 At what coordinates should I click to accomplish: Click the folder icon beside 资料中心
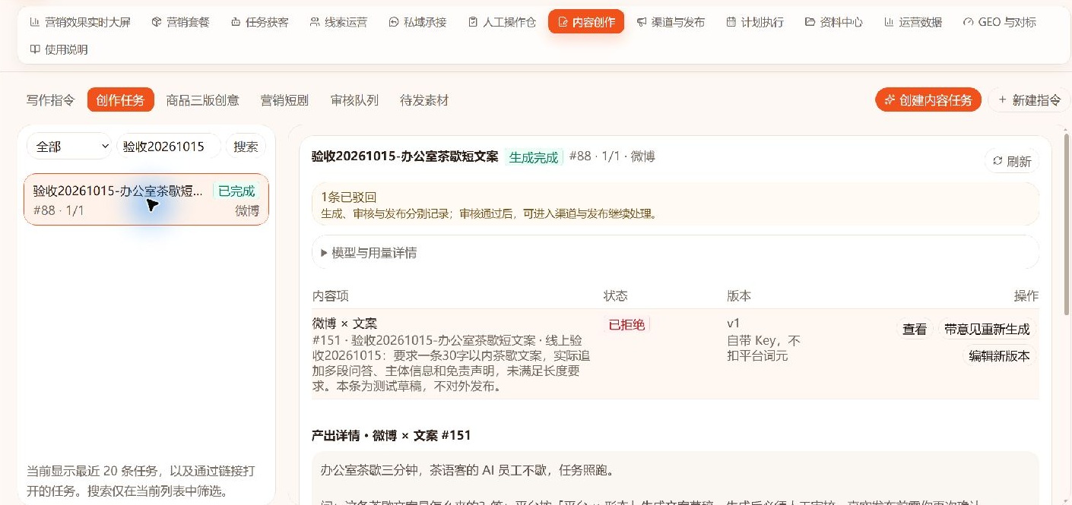(x=810, y=22)
